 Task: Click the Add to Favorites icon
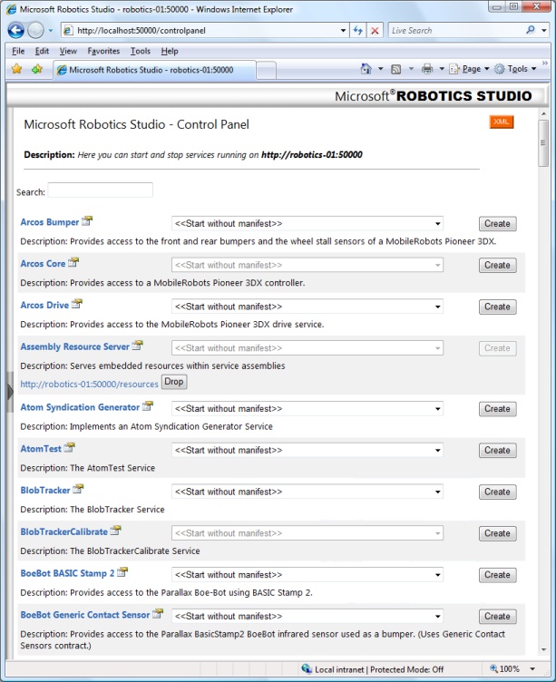click(37, 69)
